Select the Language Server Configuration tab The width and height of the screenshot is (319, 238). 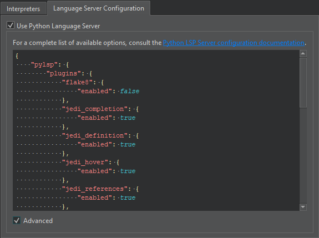99,8
